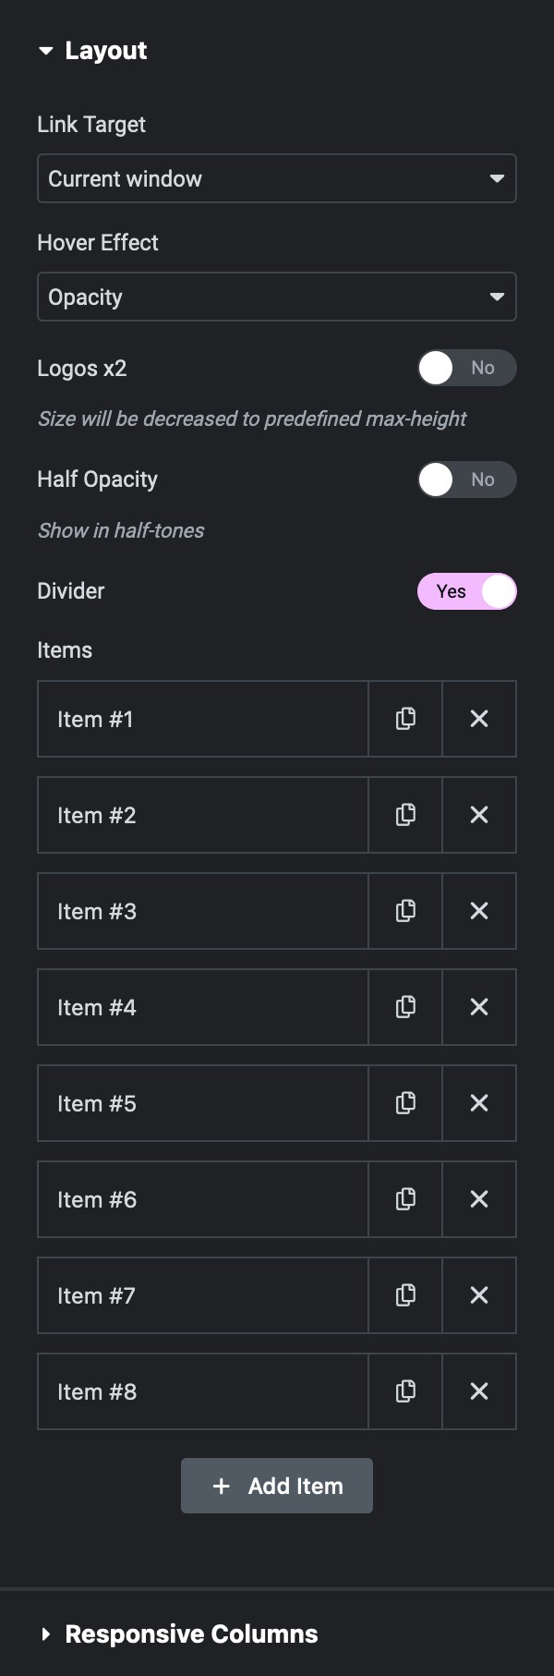This screenshot has height=1676, width=554.
Task: Turn on Half Opacity
Action: pos(466,480)
